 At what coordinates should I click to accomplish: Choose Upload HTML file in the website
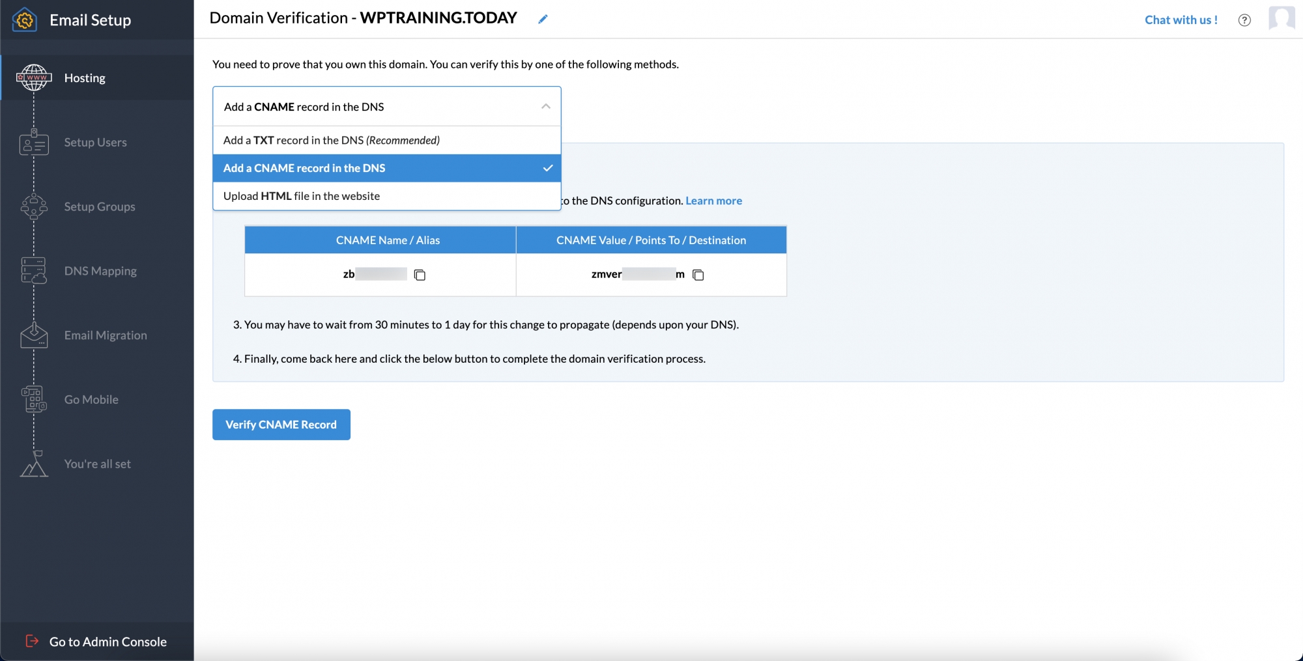301,195
